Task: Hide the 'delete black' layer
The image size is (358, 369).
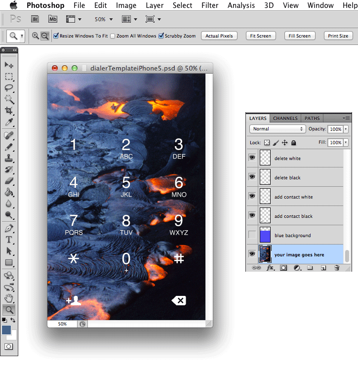Action: click(252, 177)
